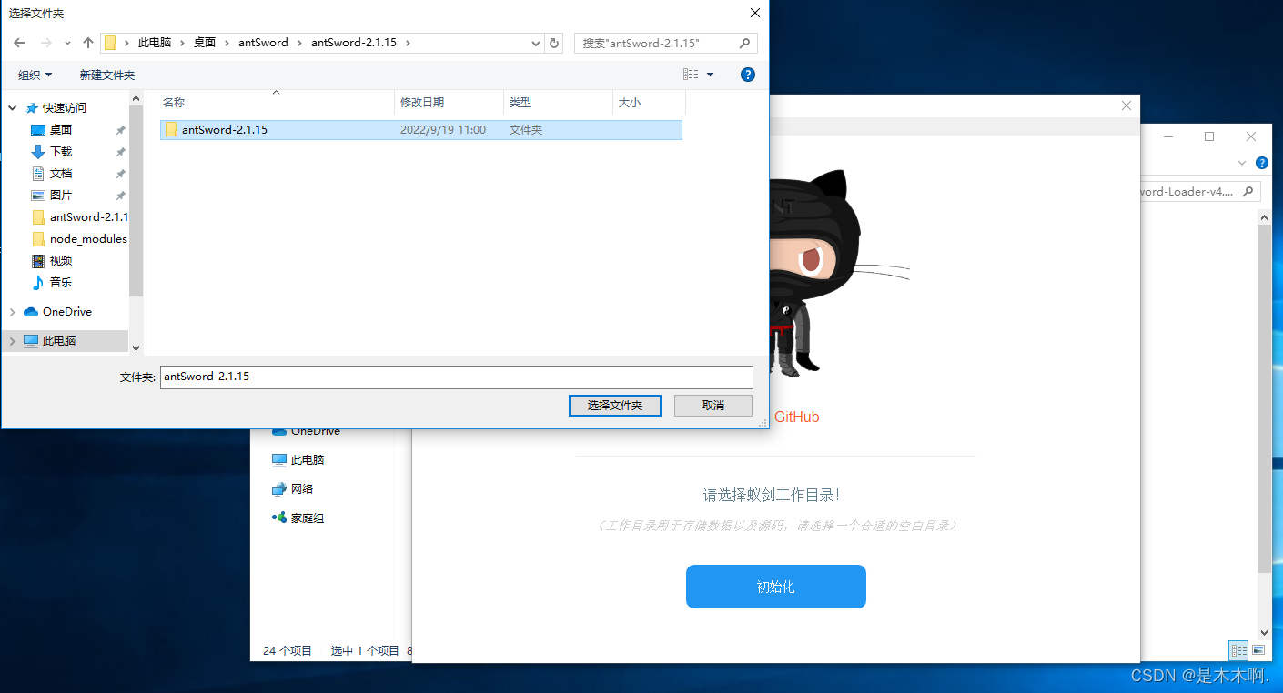Click the 24 个项目 status text

(288, 650)
